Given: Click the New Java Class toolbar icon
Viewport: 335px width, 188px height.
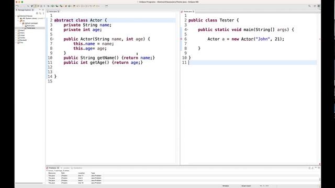Looking at the screenshot, I should click(69, 6).
